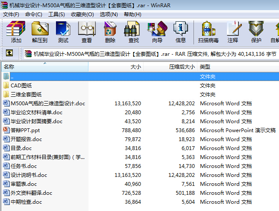Click packed size value 7,561
The height and width of the screenshot is (211, 279).
(188, 184)
